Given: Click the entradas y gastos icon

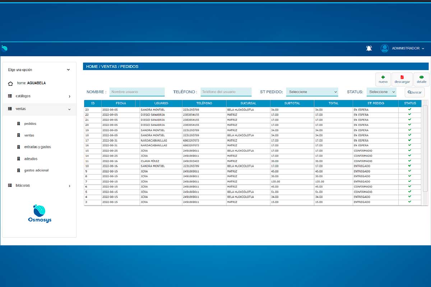Looking at the screenshot, I should (x=19, y=147).
